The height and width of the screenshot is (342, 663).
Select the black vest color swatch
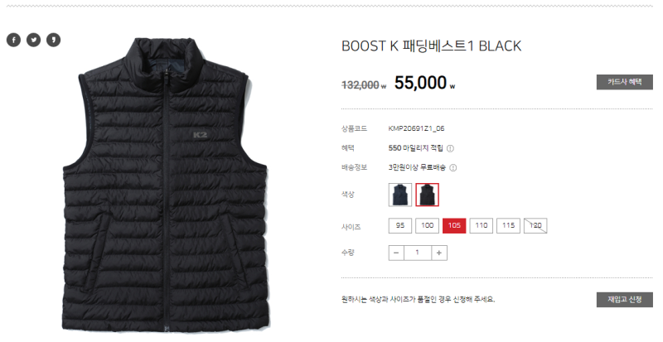[x=427, y=195]
